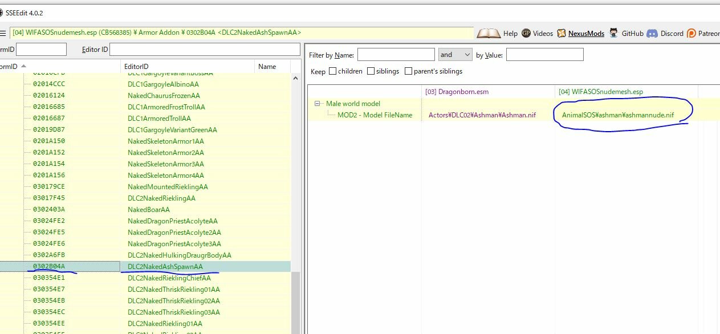Collapse the Male world model node
The image size is (720, 334).
coord(318,104)
